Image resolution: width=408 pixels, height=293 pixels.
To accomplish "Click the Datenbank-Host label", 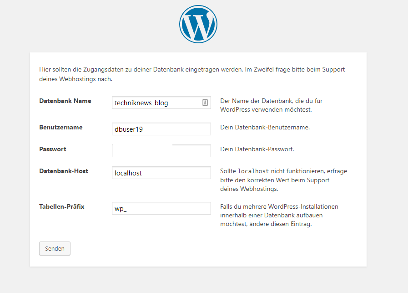I will [x=64, y=171].
